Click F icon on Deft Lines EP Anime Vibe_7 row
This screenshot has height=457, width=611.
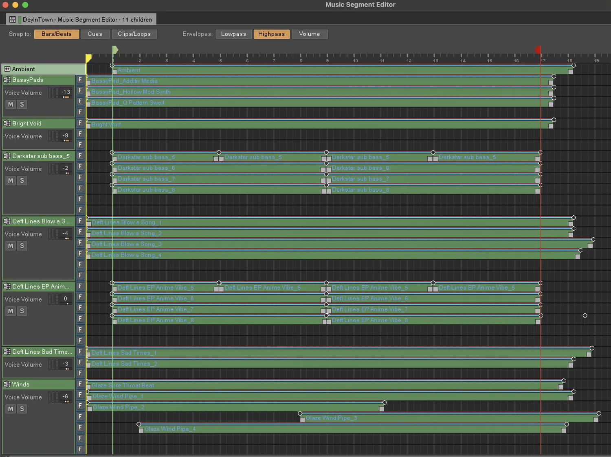tap(80, 308)
